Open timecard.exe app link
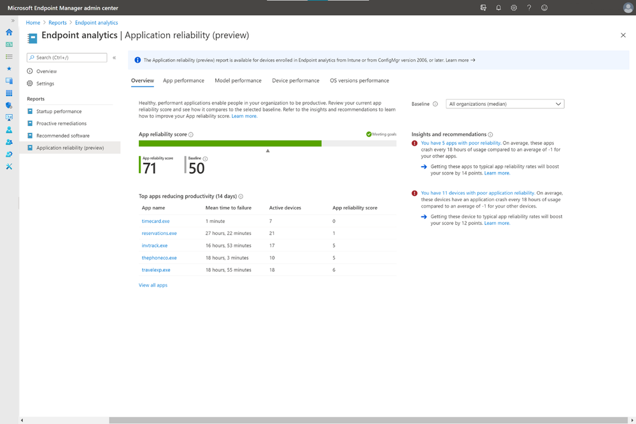 tap(155, 221)
